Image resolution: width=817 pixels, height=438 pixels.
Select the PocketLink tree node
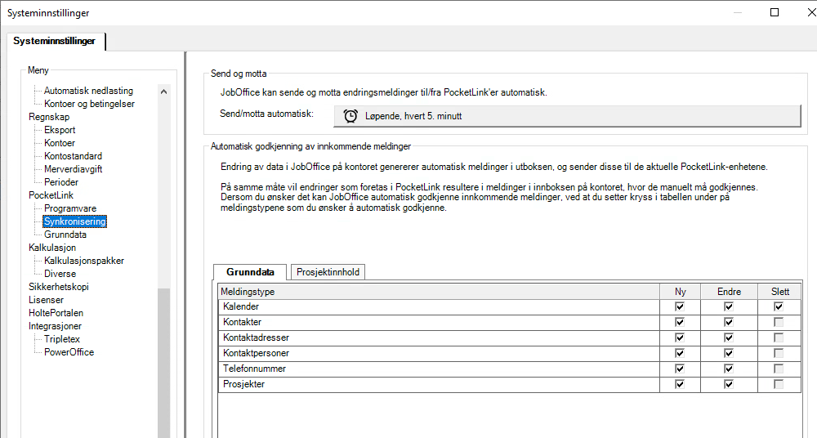[51, 195]
